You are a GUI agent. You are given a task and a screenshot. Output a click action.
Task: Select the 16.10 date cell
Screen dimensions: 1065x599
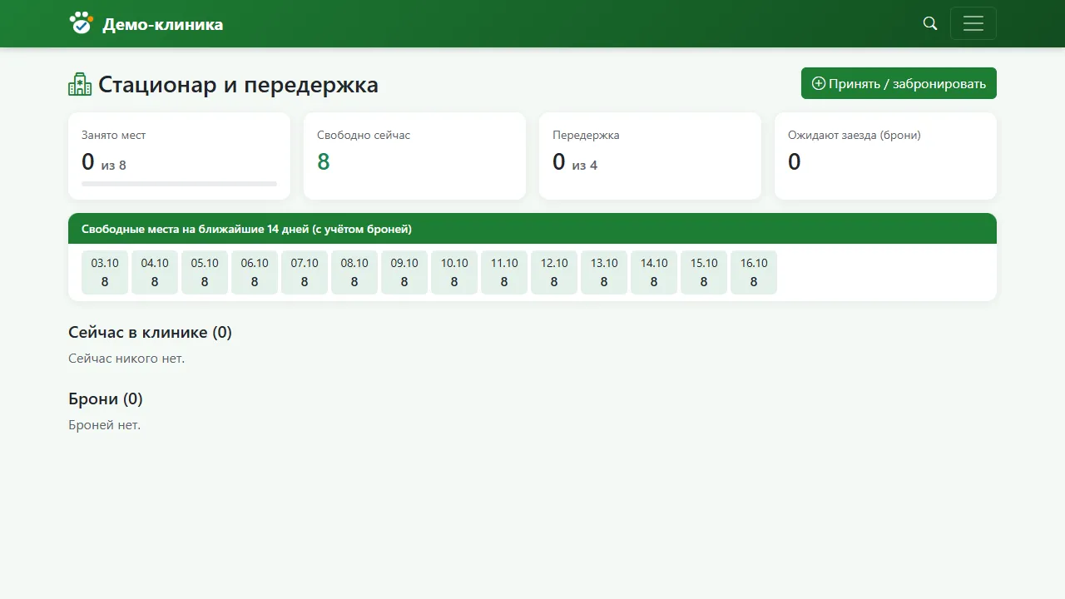pos(754,273)
